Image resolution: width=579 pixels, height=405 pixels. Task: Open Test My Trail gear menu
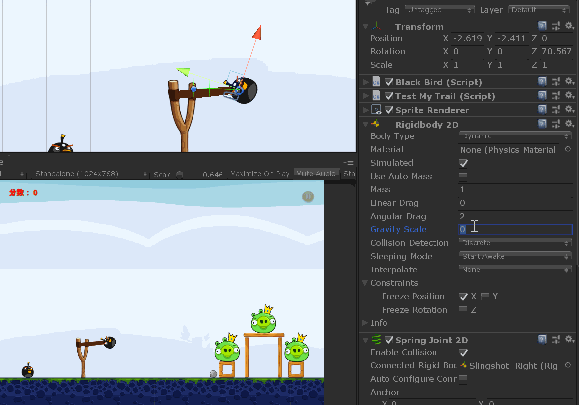570,95
